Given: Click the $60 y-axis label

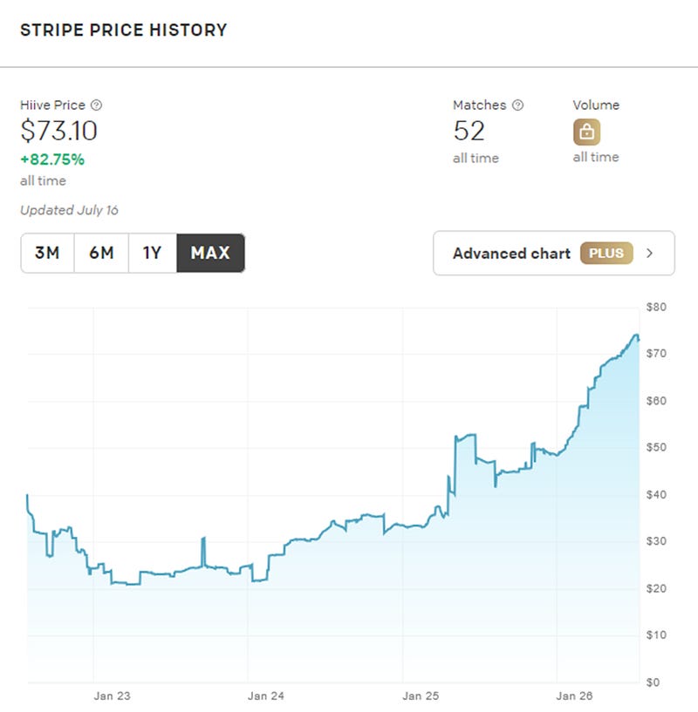Looking at the screenshot, I should pos(656,401).
